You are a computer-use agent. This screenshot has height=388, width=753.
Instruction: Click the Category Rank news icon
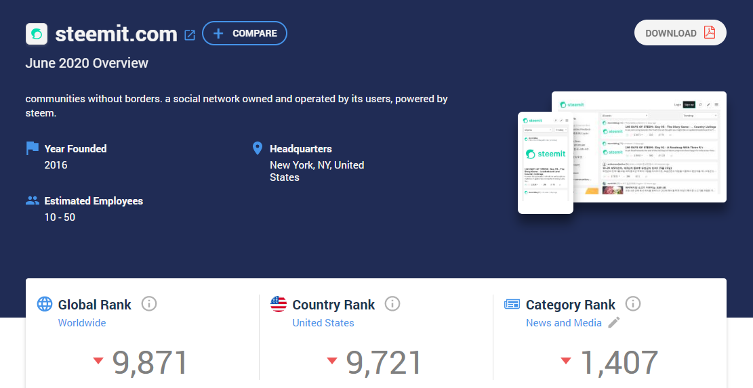click(x=512, y=304)
